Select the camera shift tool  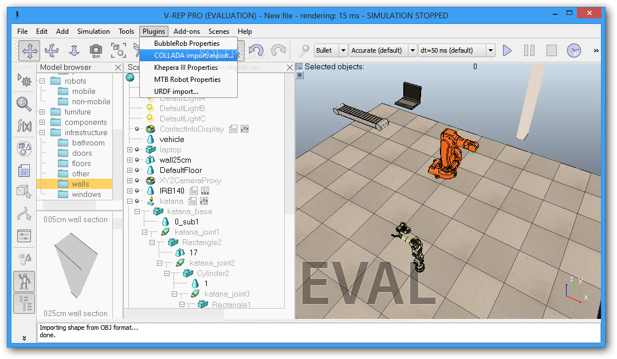click(74, 51)
